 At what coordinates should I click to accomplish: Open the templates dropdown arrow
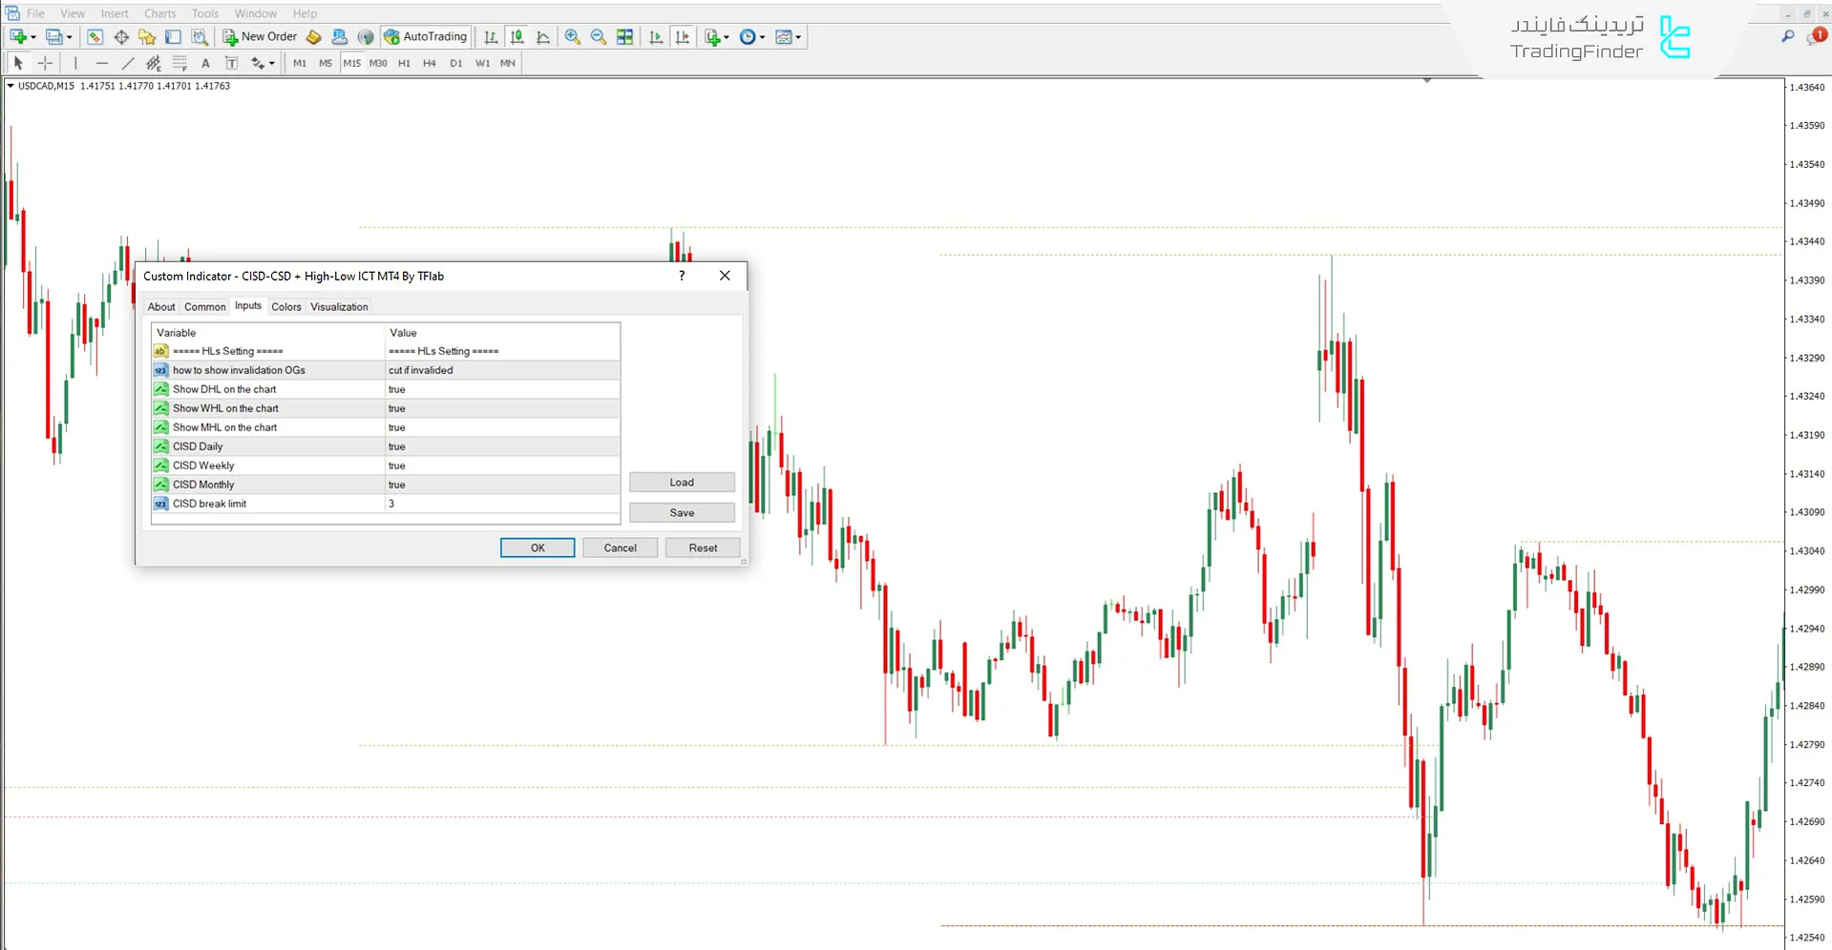(798, 36)
